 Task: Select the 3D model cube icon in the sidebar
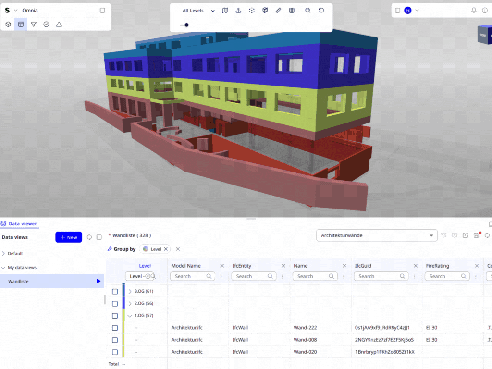pos(8,24)
